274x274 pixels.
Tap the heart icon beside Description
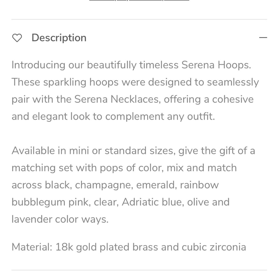pyautogui.click(x=17, y=38)
